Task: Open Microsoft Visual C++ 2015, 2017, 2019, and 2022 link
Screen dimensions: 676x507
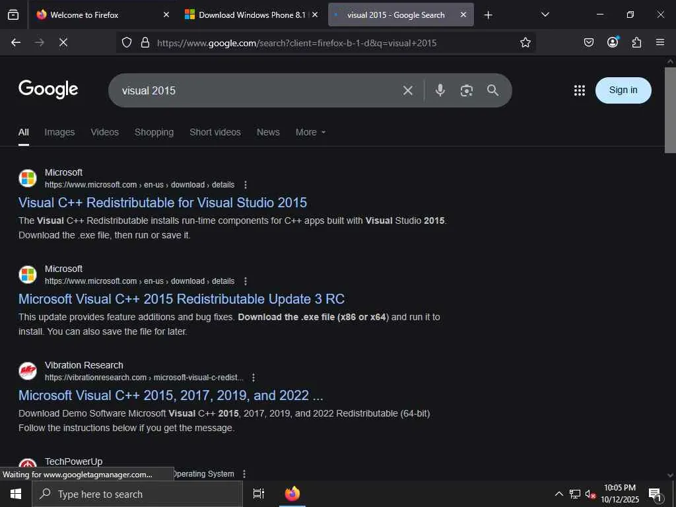Action: pyautogui.click(x=171, y=395)
